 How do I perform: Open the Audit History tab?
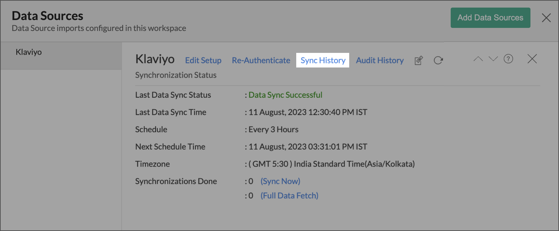pyautogui.click(x=380, y=61)
